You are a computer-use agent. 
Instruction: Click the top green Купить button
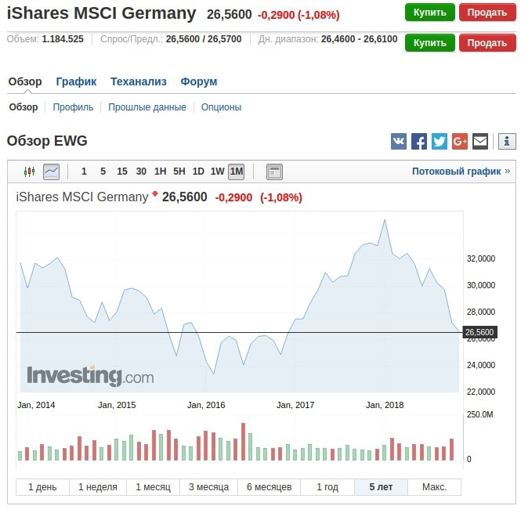430,13
